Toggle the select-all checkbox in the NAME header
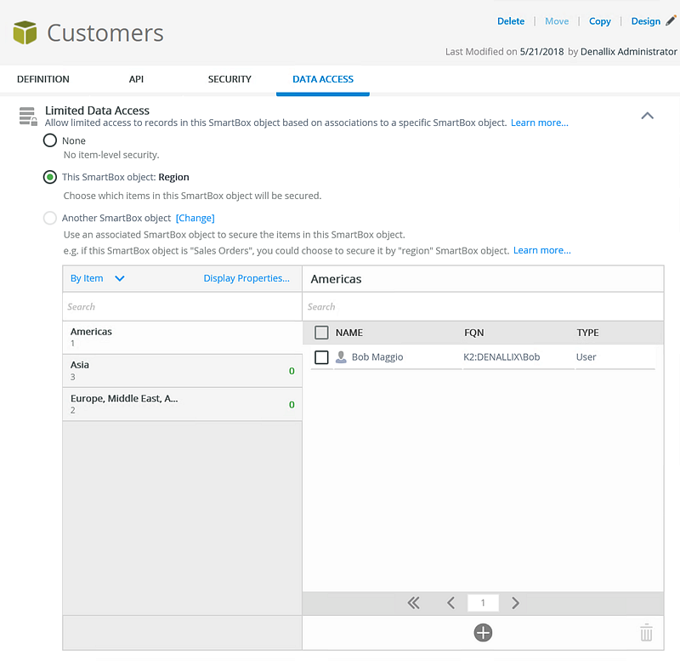 321,333
